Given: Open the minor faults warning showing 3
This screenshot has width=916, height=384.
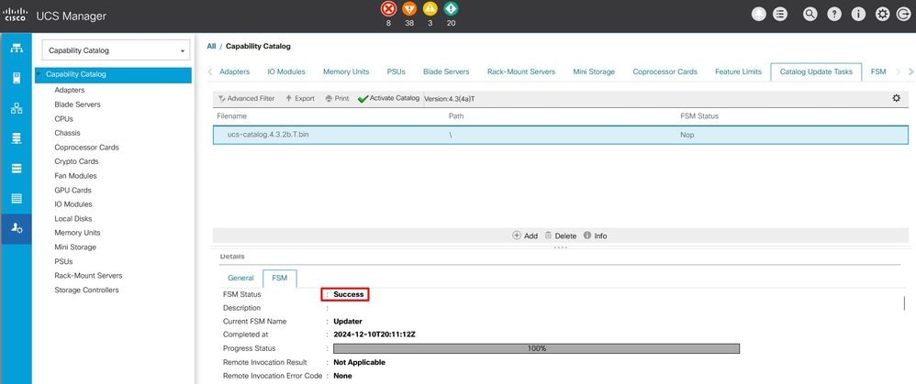Looking at the screenshot, I should click(430, 9).
